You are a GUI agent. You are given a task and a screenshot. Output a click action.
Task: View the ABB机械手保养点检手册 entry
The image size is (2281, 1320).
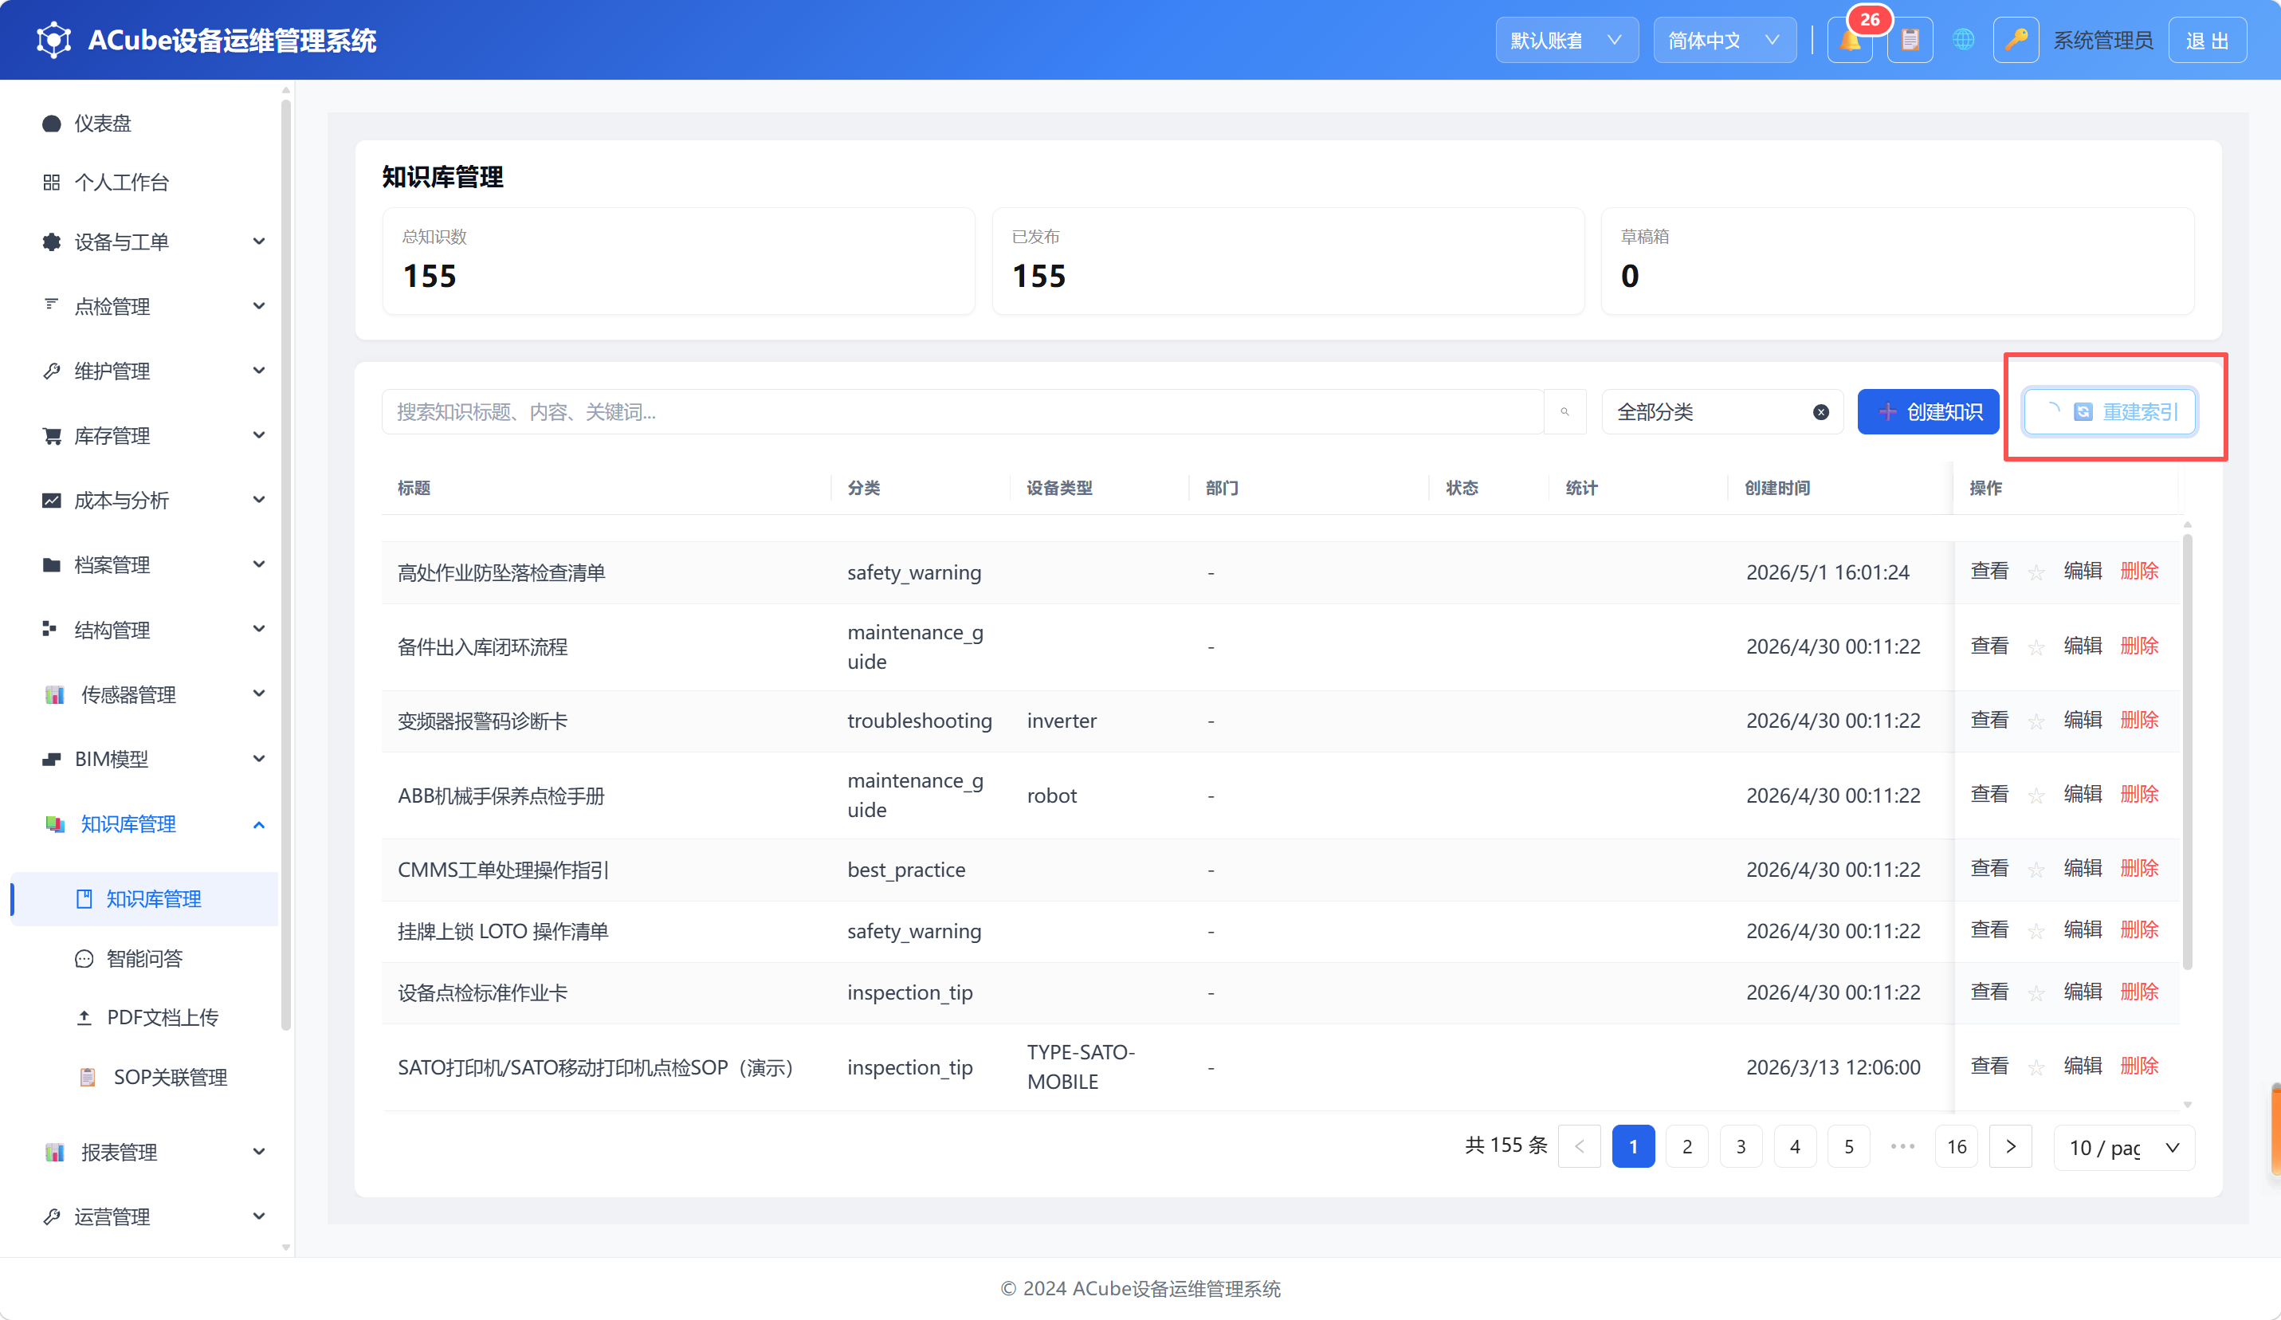tap(1989, 794)
